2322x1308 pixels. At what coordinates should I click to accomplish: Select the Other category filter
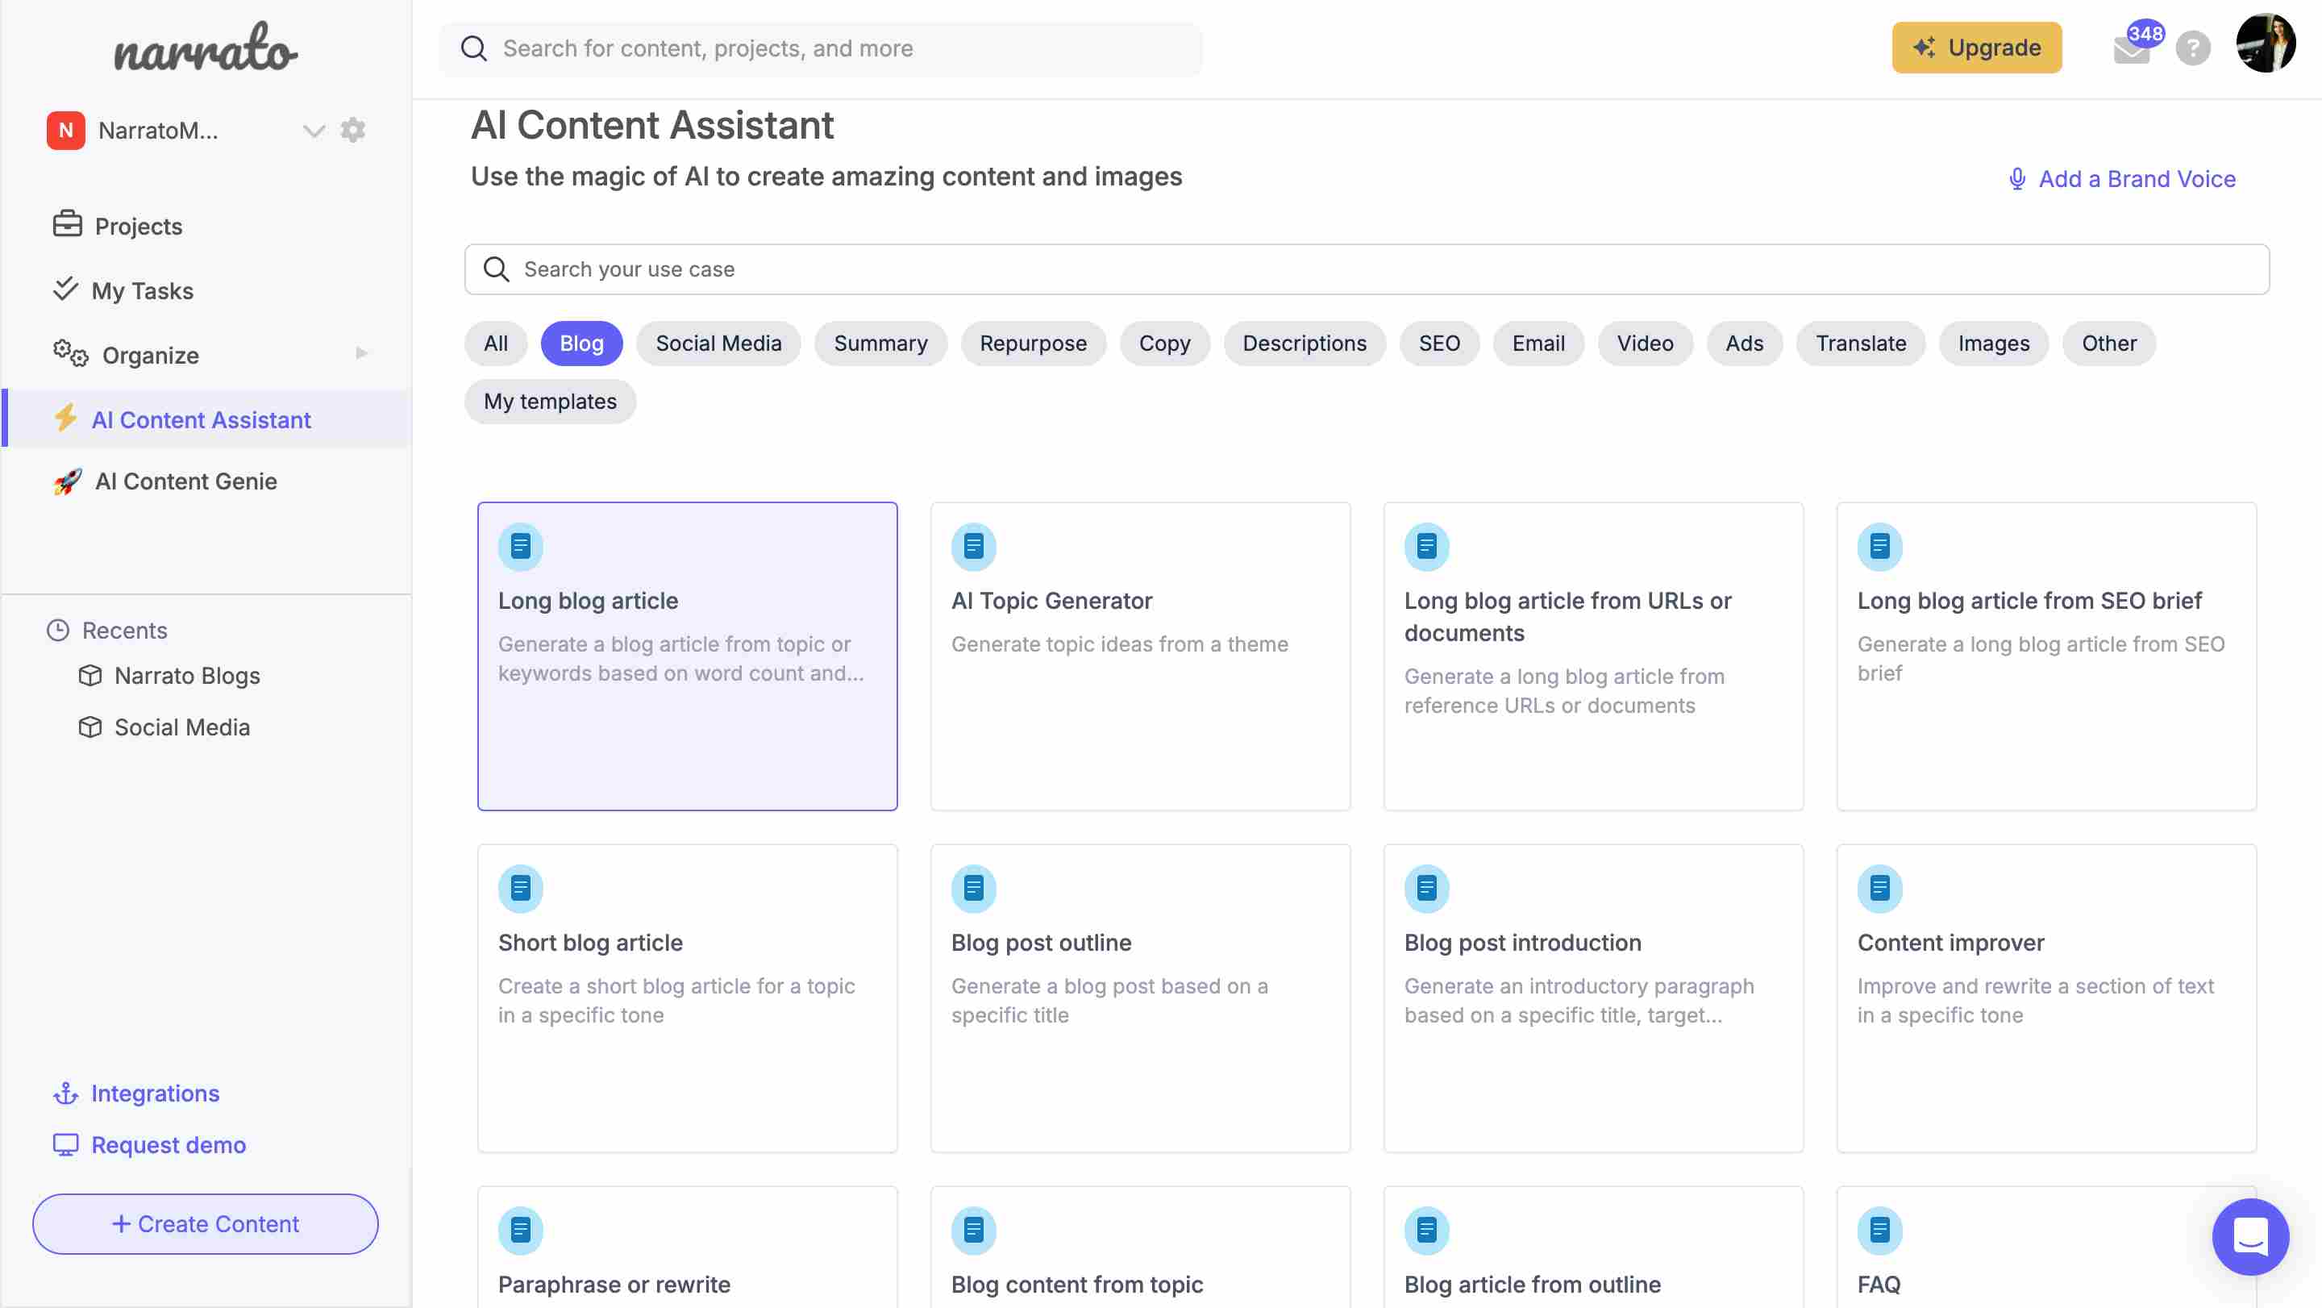click(x=2108, y=344)
